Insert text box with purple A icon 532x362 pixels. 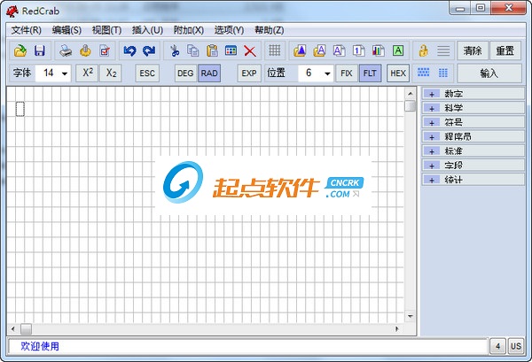339,50
